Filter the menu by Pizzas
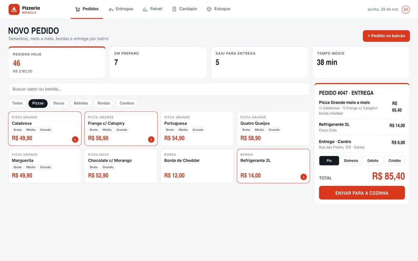 38,103
